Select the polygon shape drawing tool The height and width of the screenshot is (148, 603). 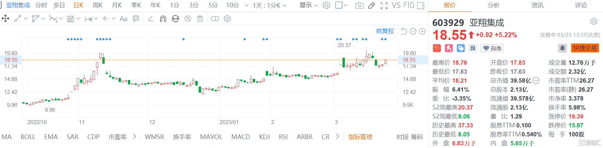[35, 19]
